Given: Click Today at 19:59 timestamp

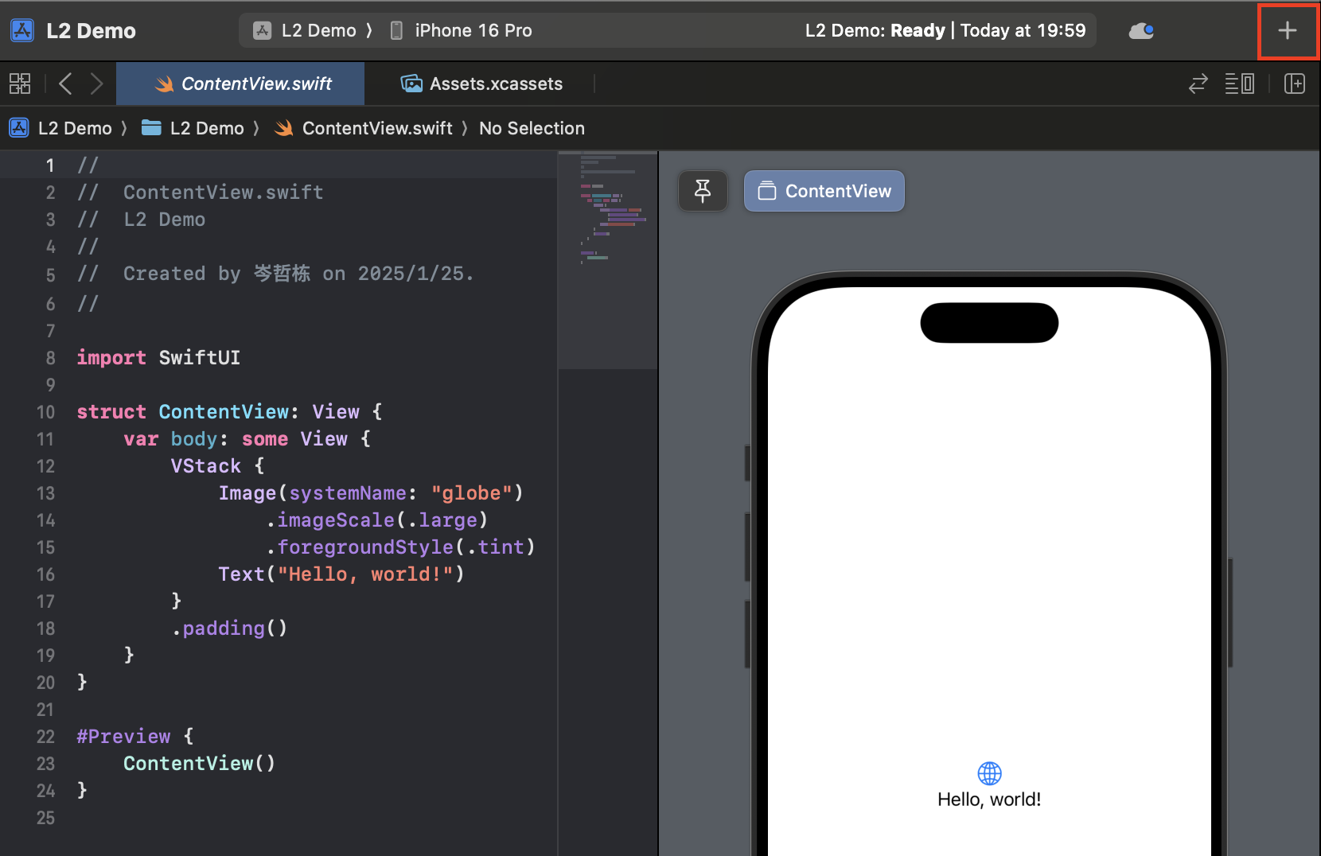Looking at the screenshot, I should [x=1023, y=31].
